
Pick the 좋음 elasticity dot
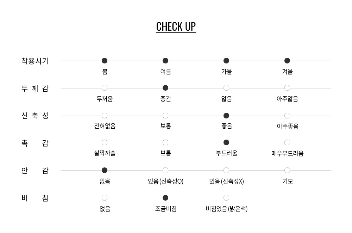coord(226,116)
